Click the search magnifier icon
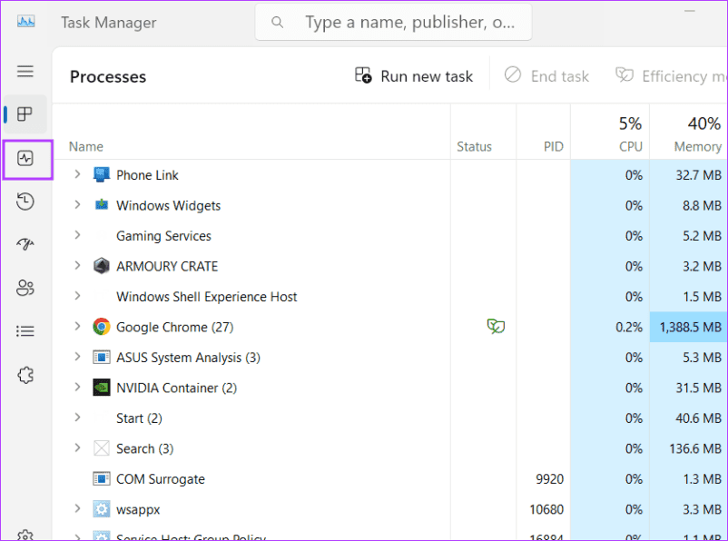This screenshot has width=728, height=541. (277, 22)
